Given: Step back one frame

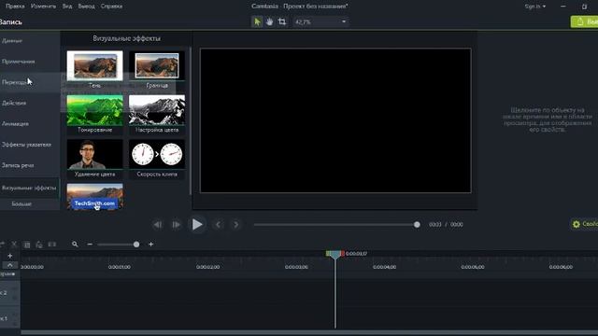Looking at the screenshot, I should tap(158, 225).
